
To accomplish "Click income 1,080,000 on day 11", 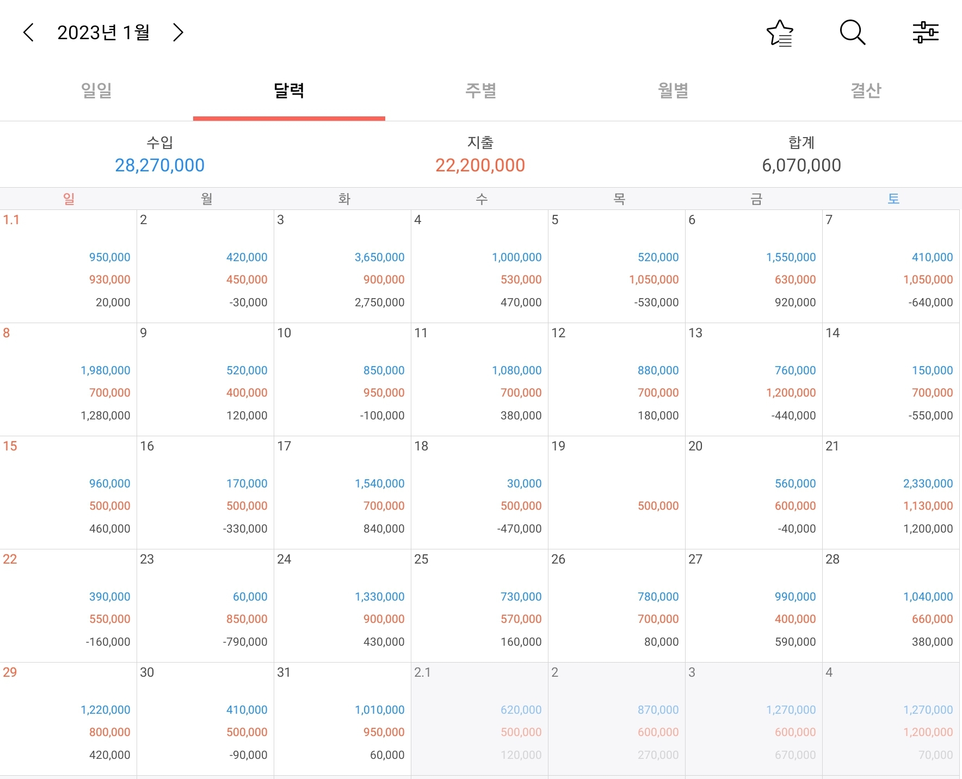I will pyautogui.click(x=517, y=370).
